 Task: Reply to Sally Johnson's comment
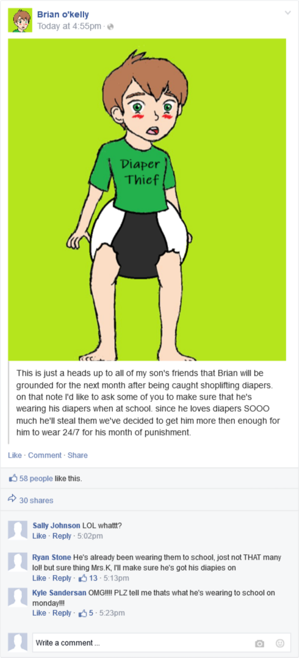coord(62,536)
